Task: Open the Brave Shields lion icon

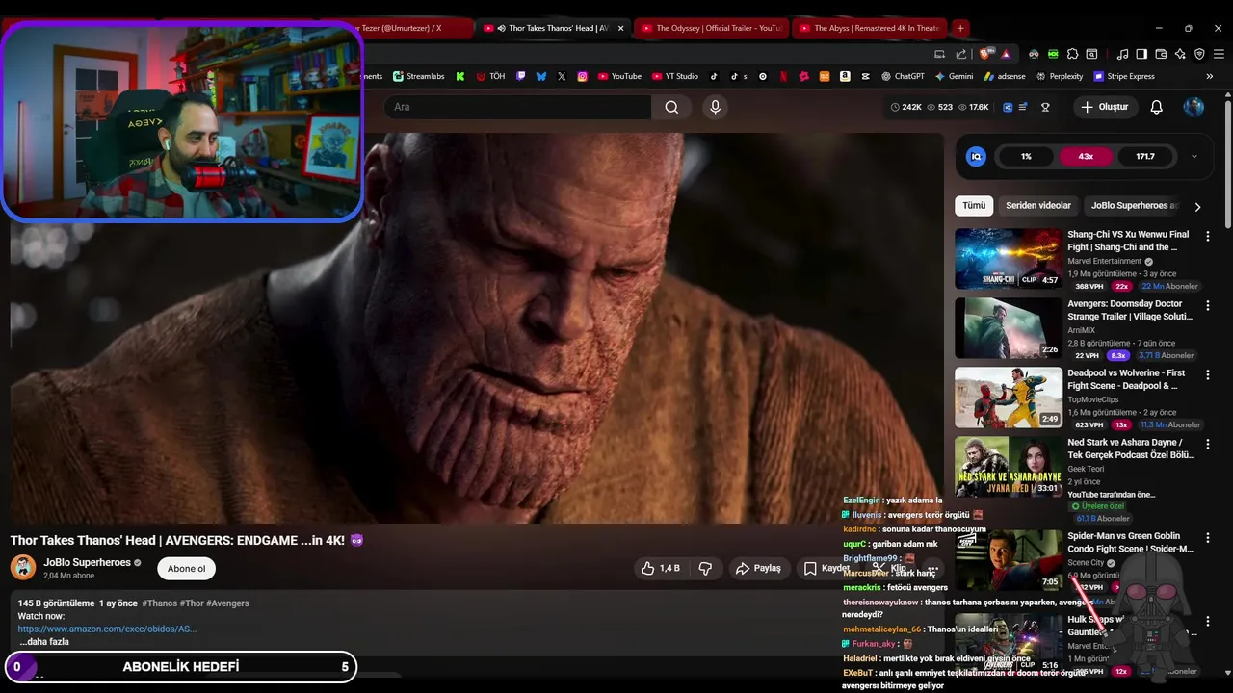Action: coord(984,54)
